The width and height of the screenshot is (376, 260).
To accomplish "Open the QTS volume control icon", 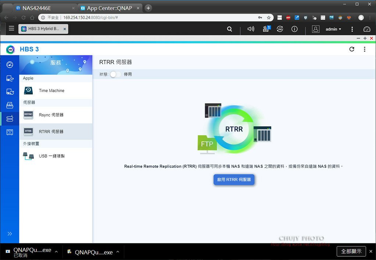I will (x=251, y=29).
